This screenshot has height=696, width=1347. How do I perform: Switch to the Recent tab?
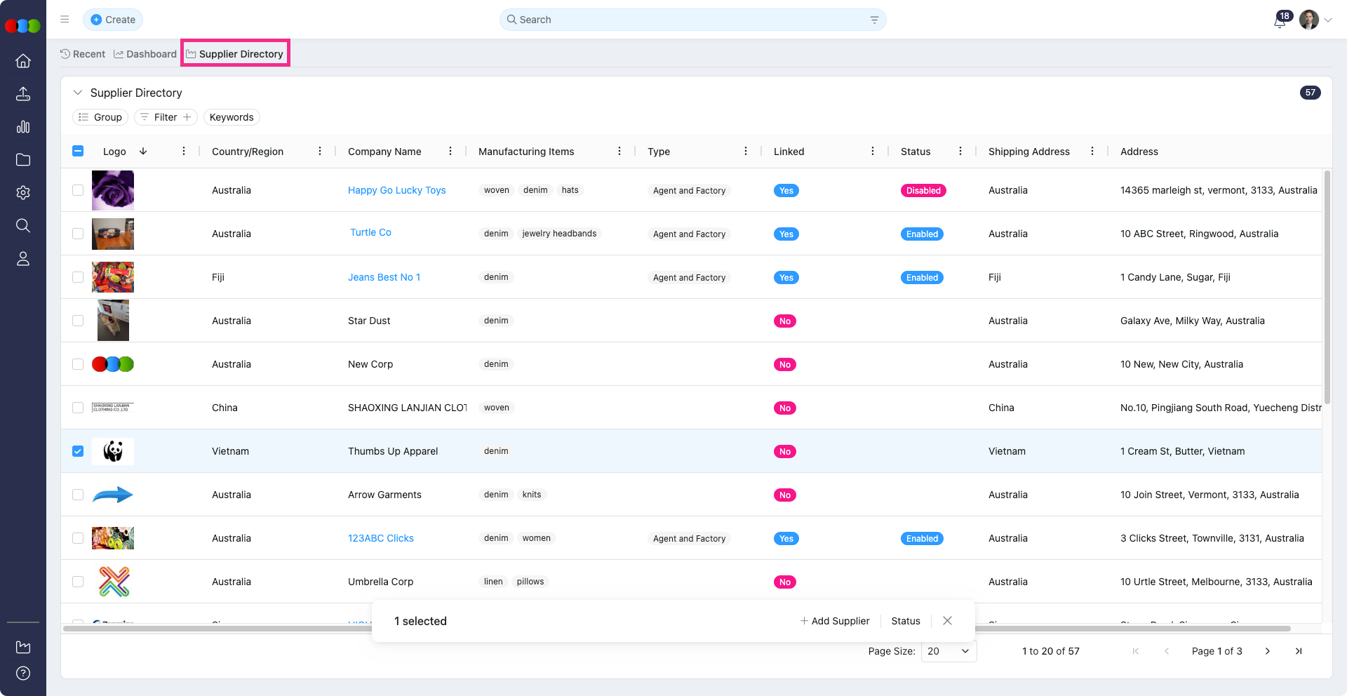coord(83,54)
